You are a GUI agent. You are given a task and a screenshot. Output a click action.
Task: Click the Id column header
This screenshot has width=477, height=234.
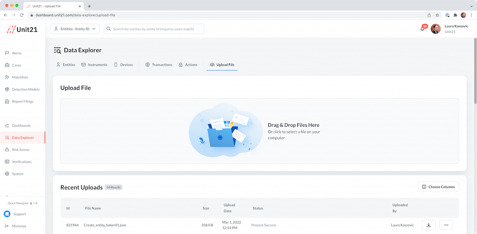[x=68, y=208]
